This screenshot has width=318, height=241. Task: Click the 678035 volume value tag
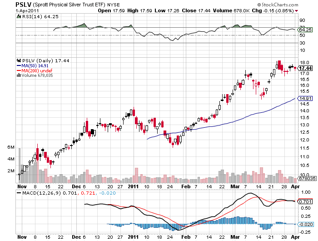(x=307, y=178)
